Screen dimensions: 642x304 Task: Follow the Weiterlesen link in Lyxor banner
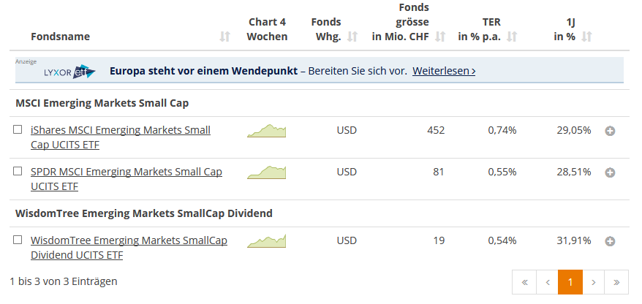click(x=444, y=71)
